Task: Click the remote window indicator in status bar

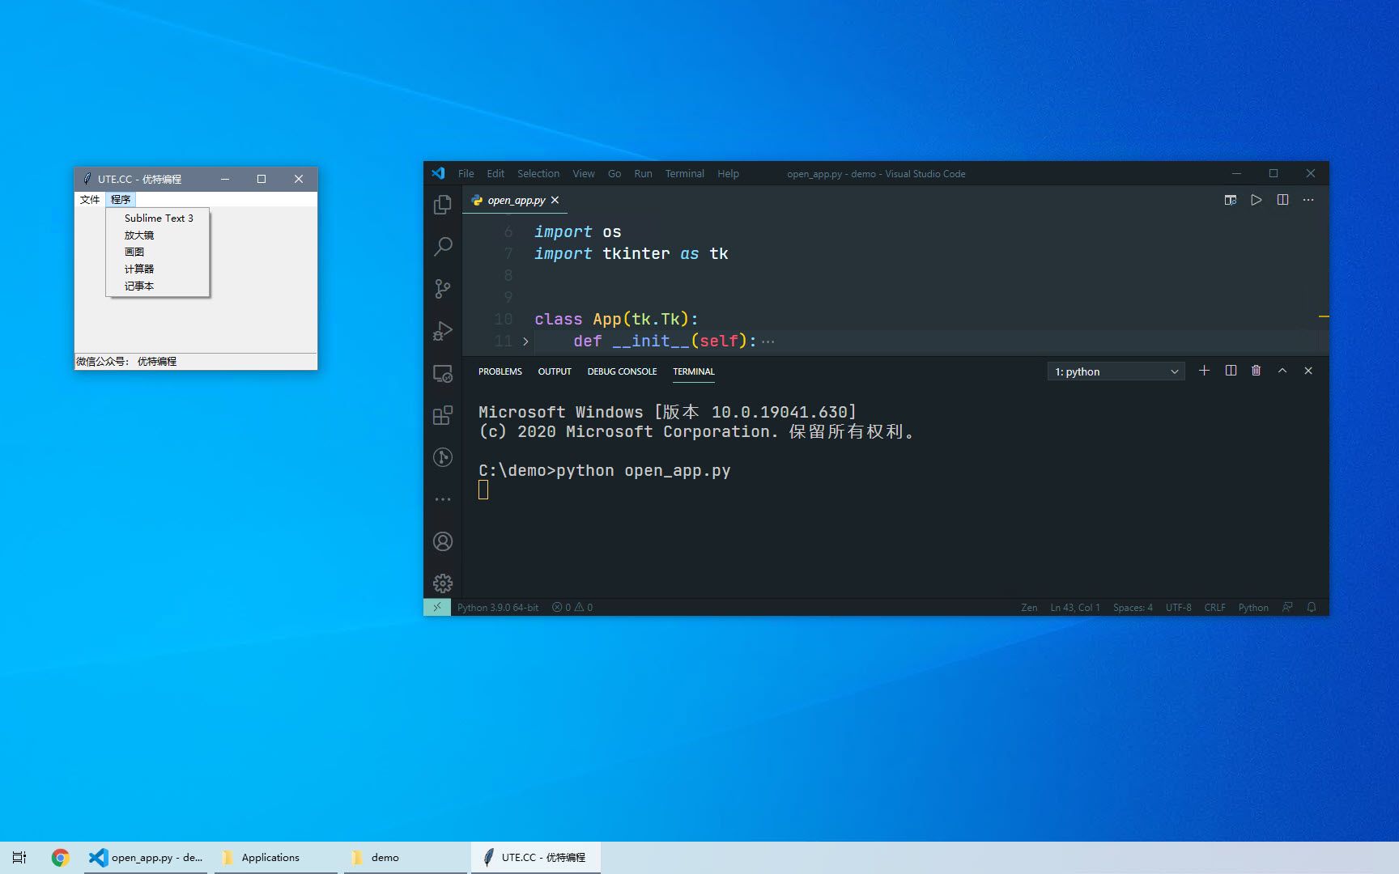Action: pyautogui.click(x=437, y=607)
